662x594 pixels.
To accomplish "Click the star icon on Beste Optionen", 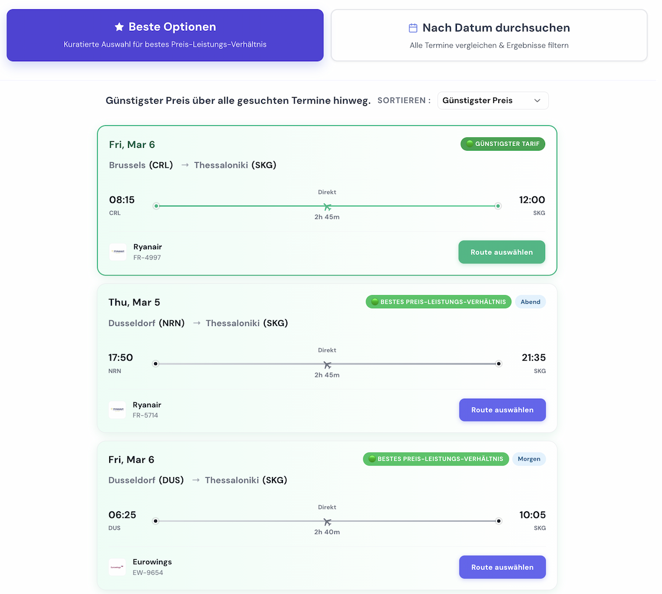I will tap(119, 26).
